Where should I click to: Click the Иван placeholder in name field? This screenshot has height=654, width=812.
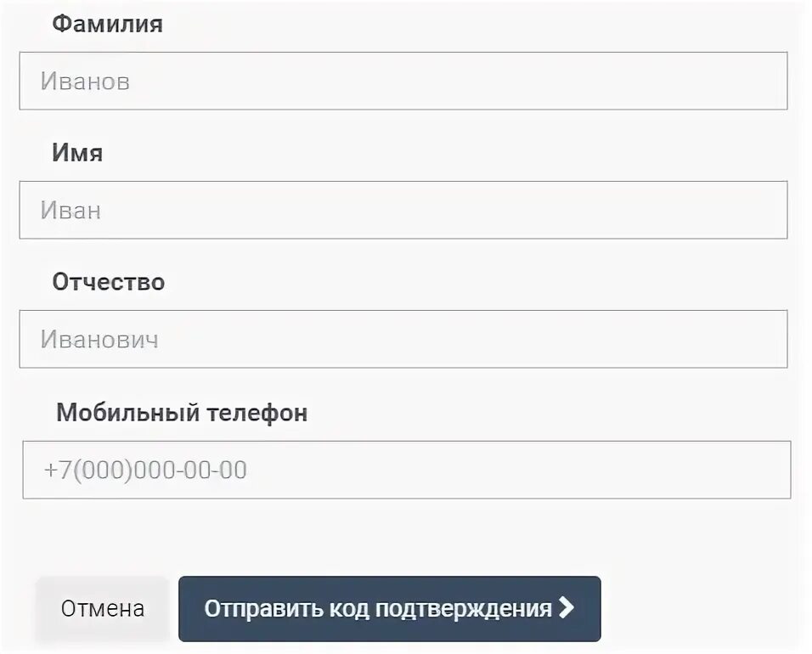point(70,211)
